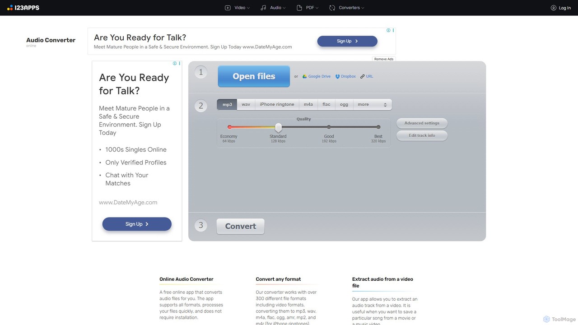Select the mp3 format tab
Screen dimensions: 578x325
tap(227, 104)
